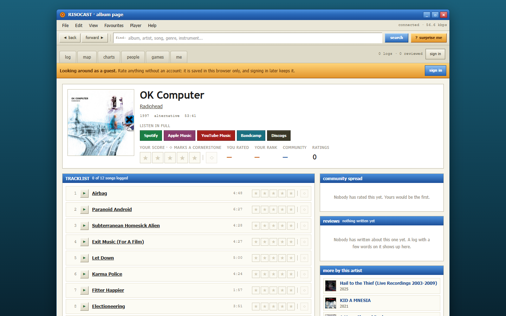Listen on Spotify
This screenshot has width=506, height=316.
point(151,136)
